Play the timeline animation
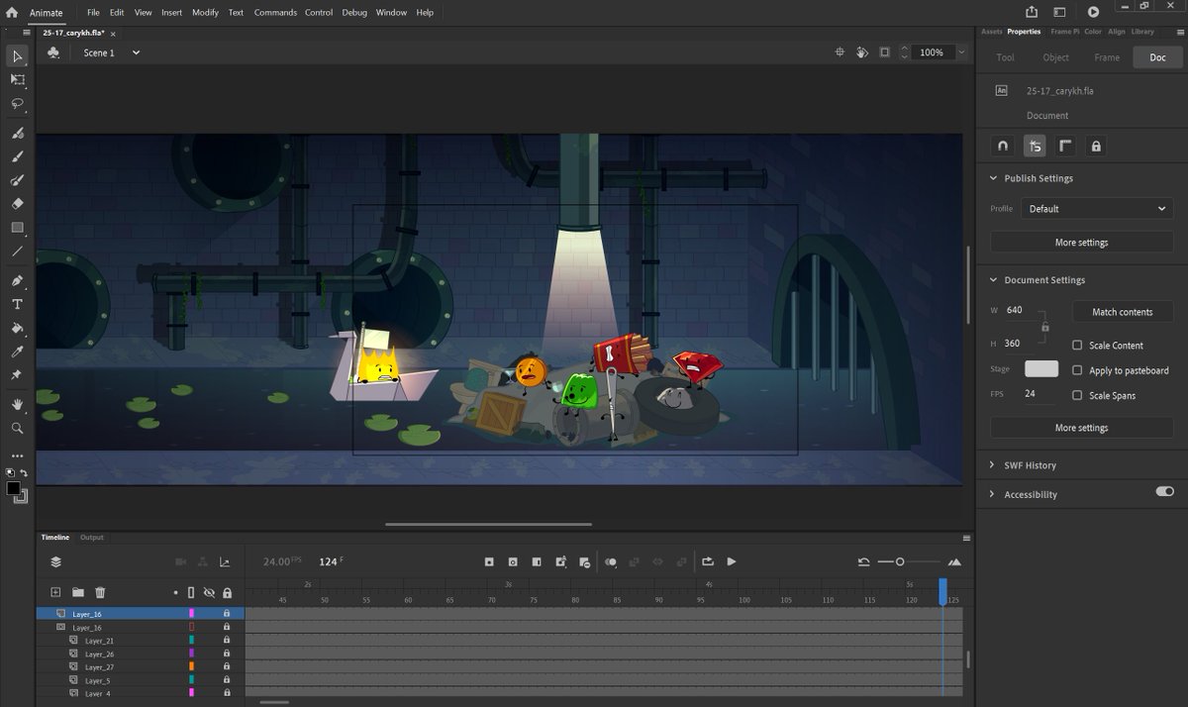 pyautogui.click(x=732, y=561)
